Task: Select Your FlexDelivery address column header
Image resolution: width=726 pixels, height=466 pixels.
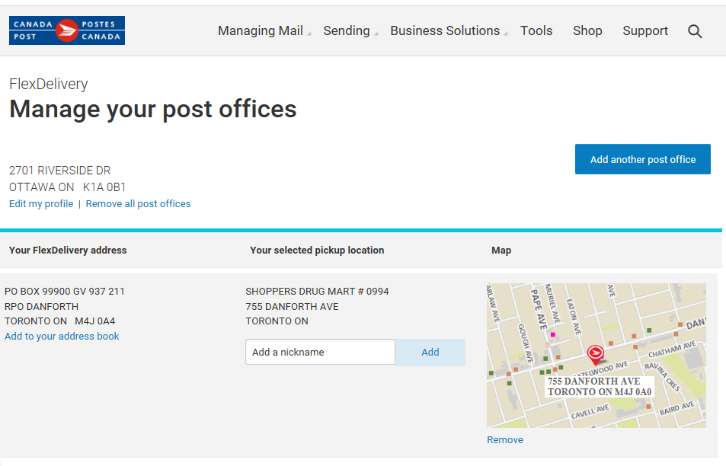Action: 68,250
